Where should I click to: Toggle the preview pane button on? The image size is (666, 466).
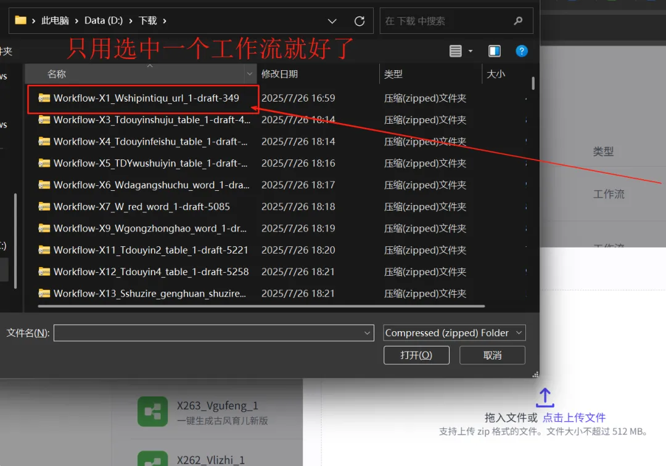(x=494, y=50)
